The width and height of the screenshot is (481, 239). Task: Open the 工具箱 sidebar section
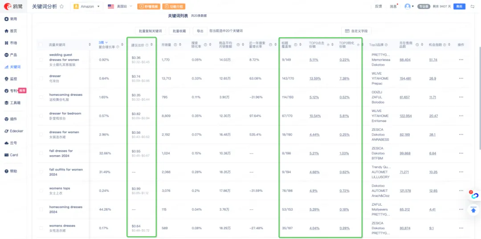(x=12, y=103)
